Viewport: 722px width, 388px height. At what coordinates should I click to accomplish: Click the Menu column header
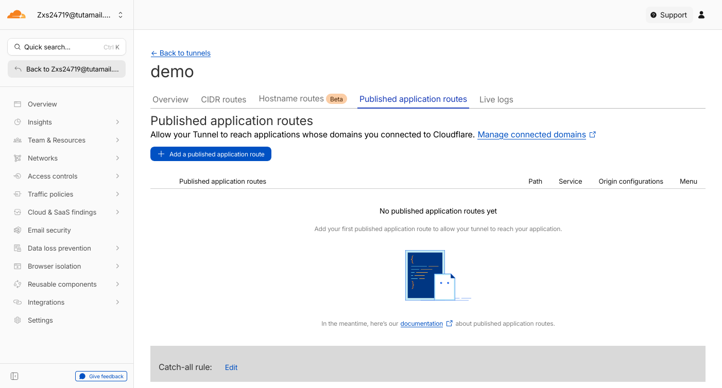point(689,182)
